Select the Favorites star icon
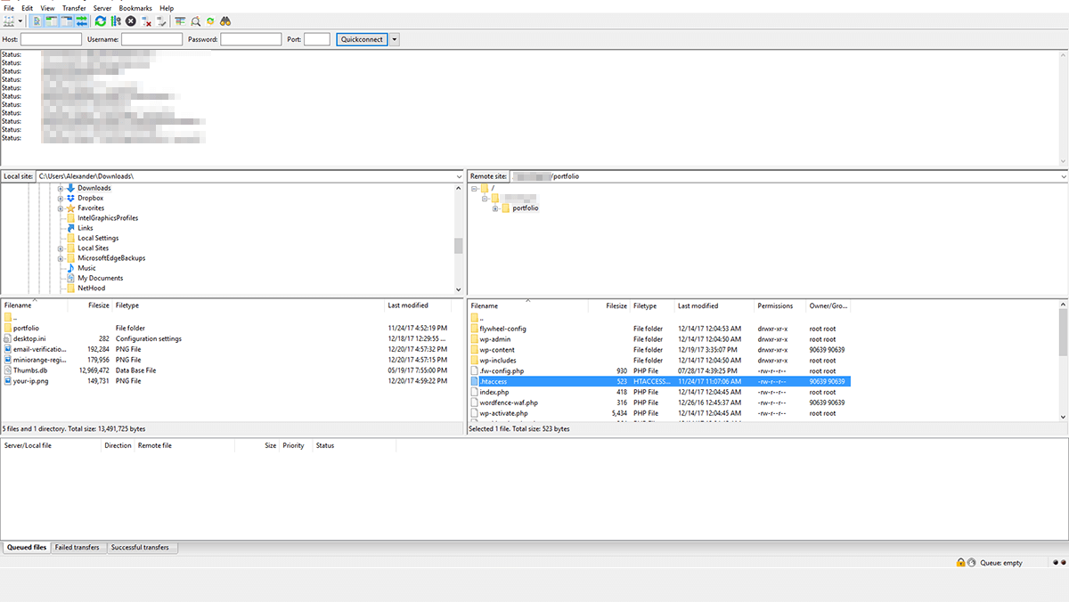Image resolution: width=1069 pixels, height=602 pixels. [x=70, y=207]
